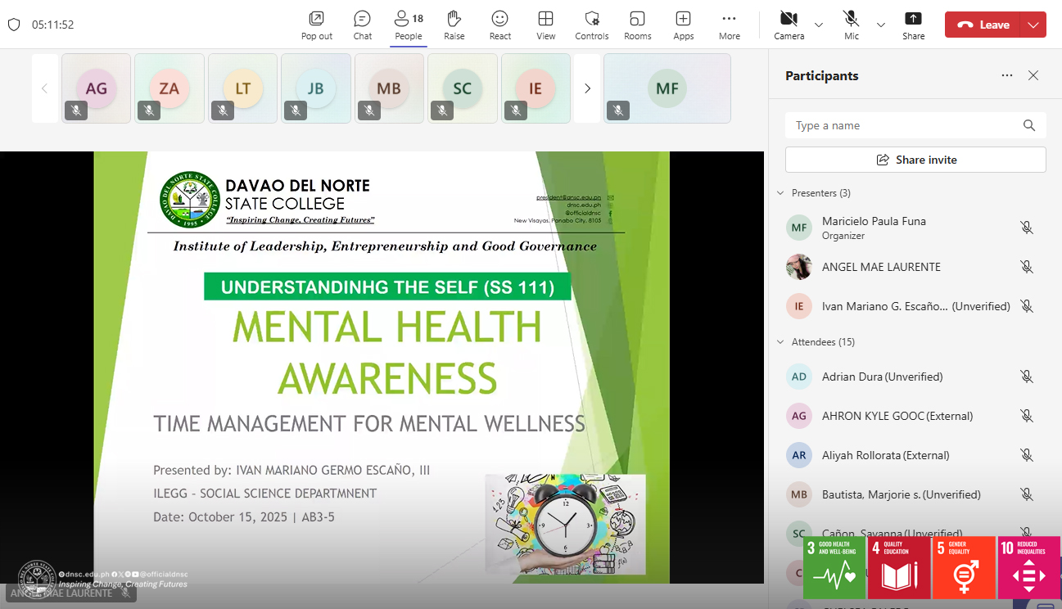Image resolution: width=1062 pixels, height=609 pixels.
Task: Open the More actions menu
Action: (729, 25)
